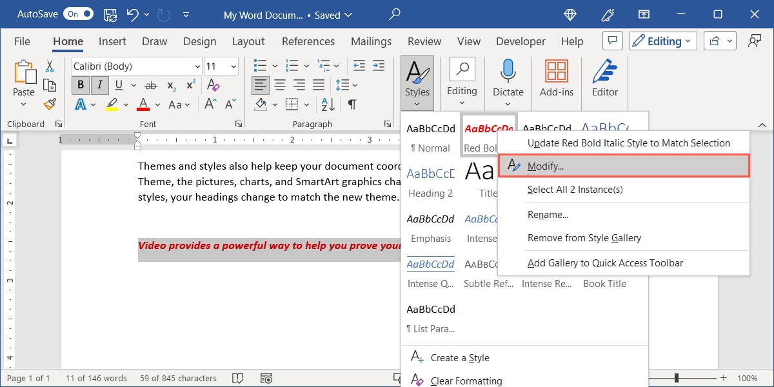Click Create a Style
774x387 pixels.
click(x=459, y=357)
